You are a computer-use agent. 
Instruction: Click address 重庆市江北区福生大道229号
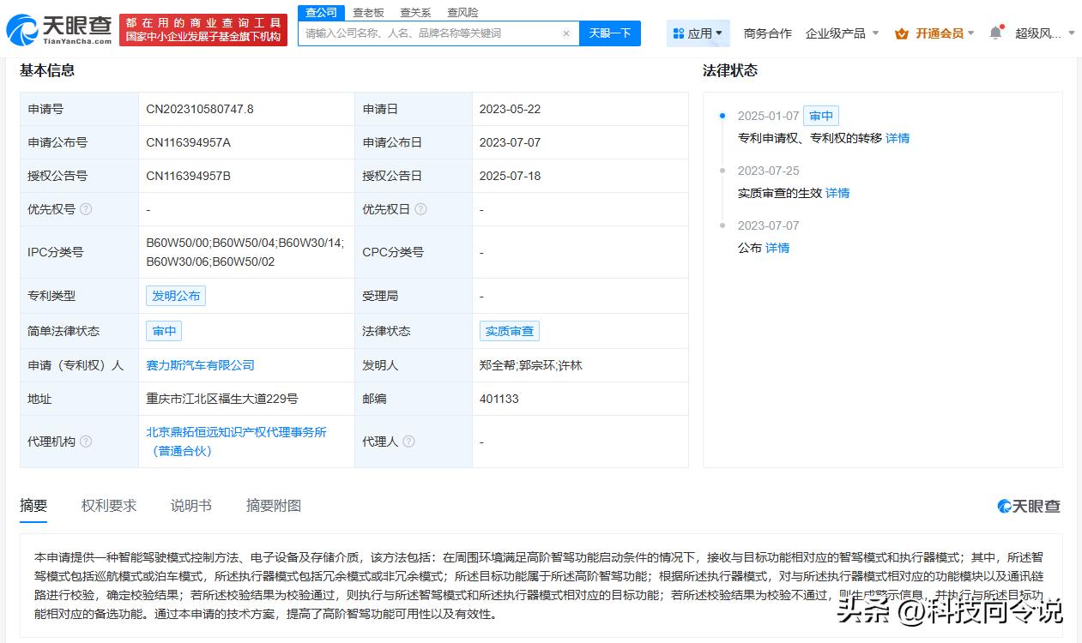click(222, 399)
